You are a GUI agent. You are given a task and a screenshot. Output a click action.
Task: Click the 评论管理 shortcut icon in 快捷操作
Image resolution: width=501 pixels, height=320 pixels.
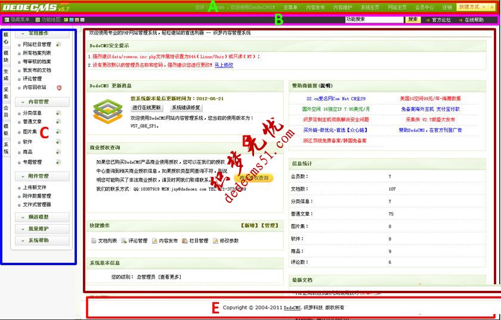coord(124,241)
